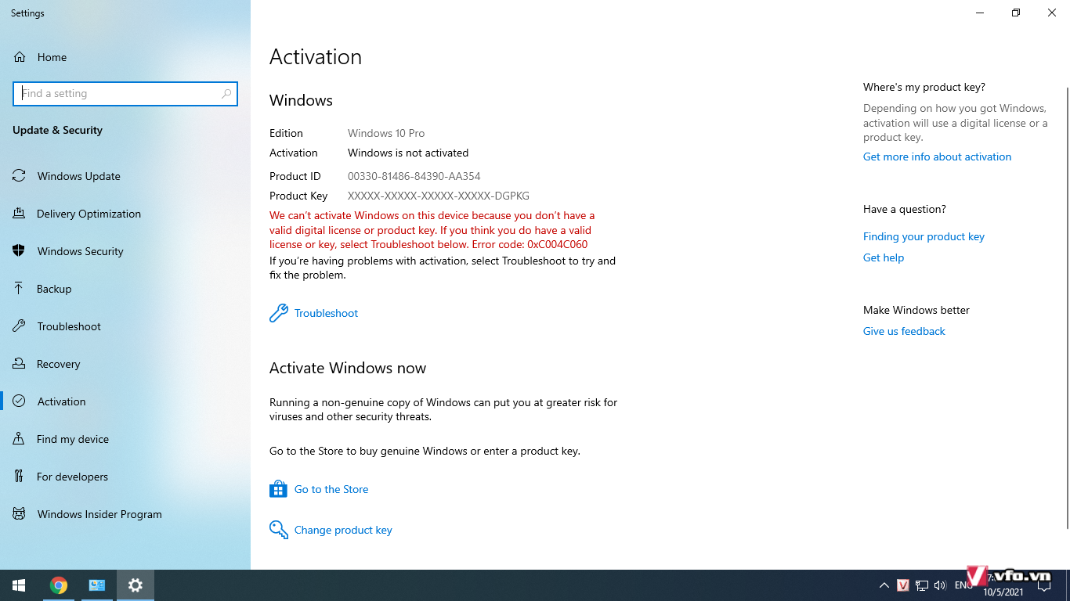Restore down the Settings window

click(1016, 13)
